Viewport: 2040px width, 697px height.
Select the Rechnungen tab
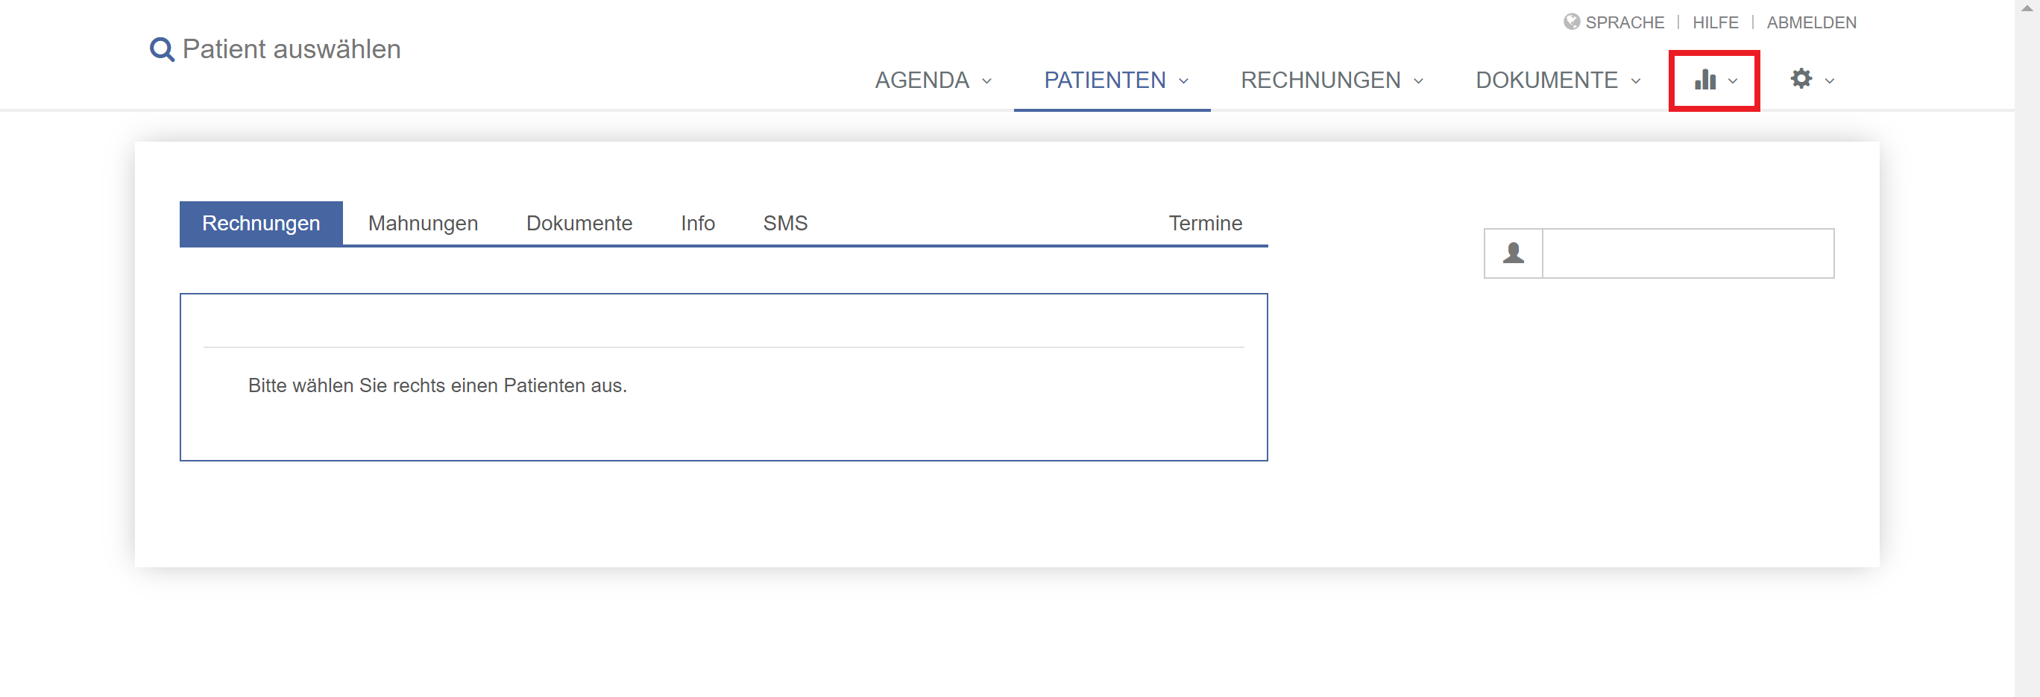(x=261, y=224)
